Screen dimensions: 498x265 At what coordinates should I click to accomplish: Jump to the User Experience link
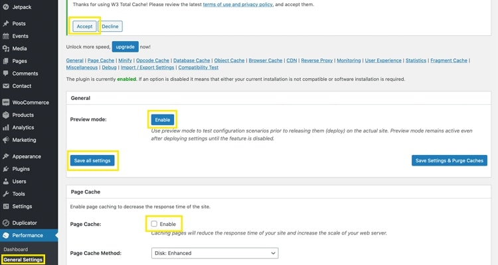click(383, 60)
